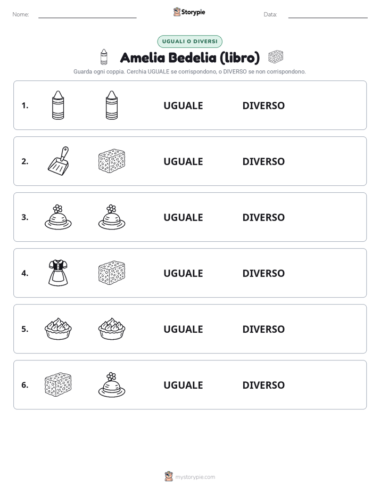Click the right flower hat in row 3
This screenshot has height=492, width=380.
point(112,217)
